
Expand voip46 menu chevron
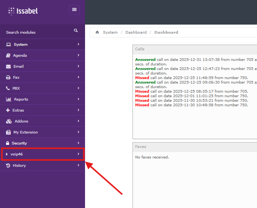point(78,154)
